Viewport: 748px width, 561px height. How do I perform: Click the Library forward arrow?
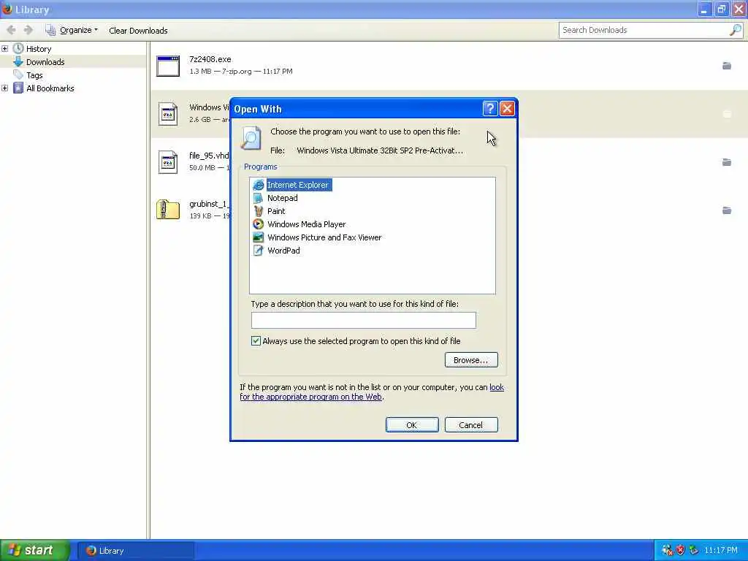(x=28, y=30)
